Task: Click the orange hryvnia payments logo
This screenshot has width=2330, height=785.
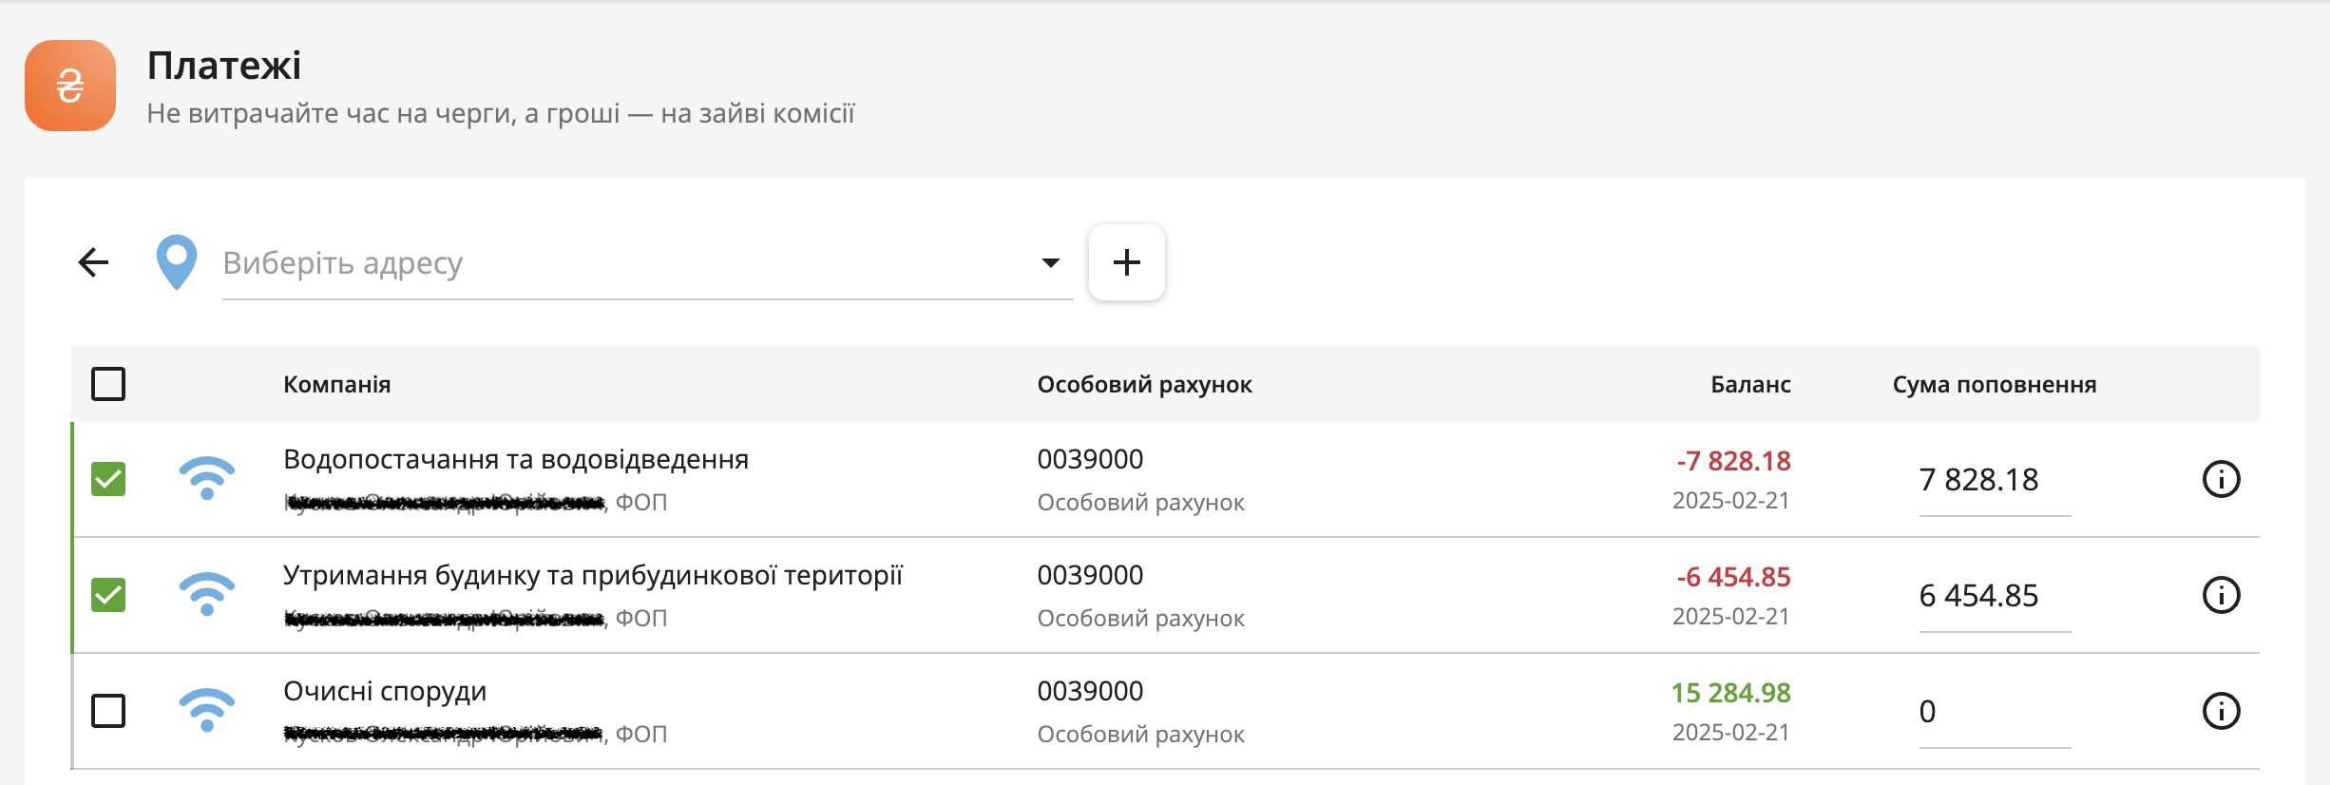Action: (x=70, y=86)
